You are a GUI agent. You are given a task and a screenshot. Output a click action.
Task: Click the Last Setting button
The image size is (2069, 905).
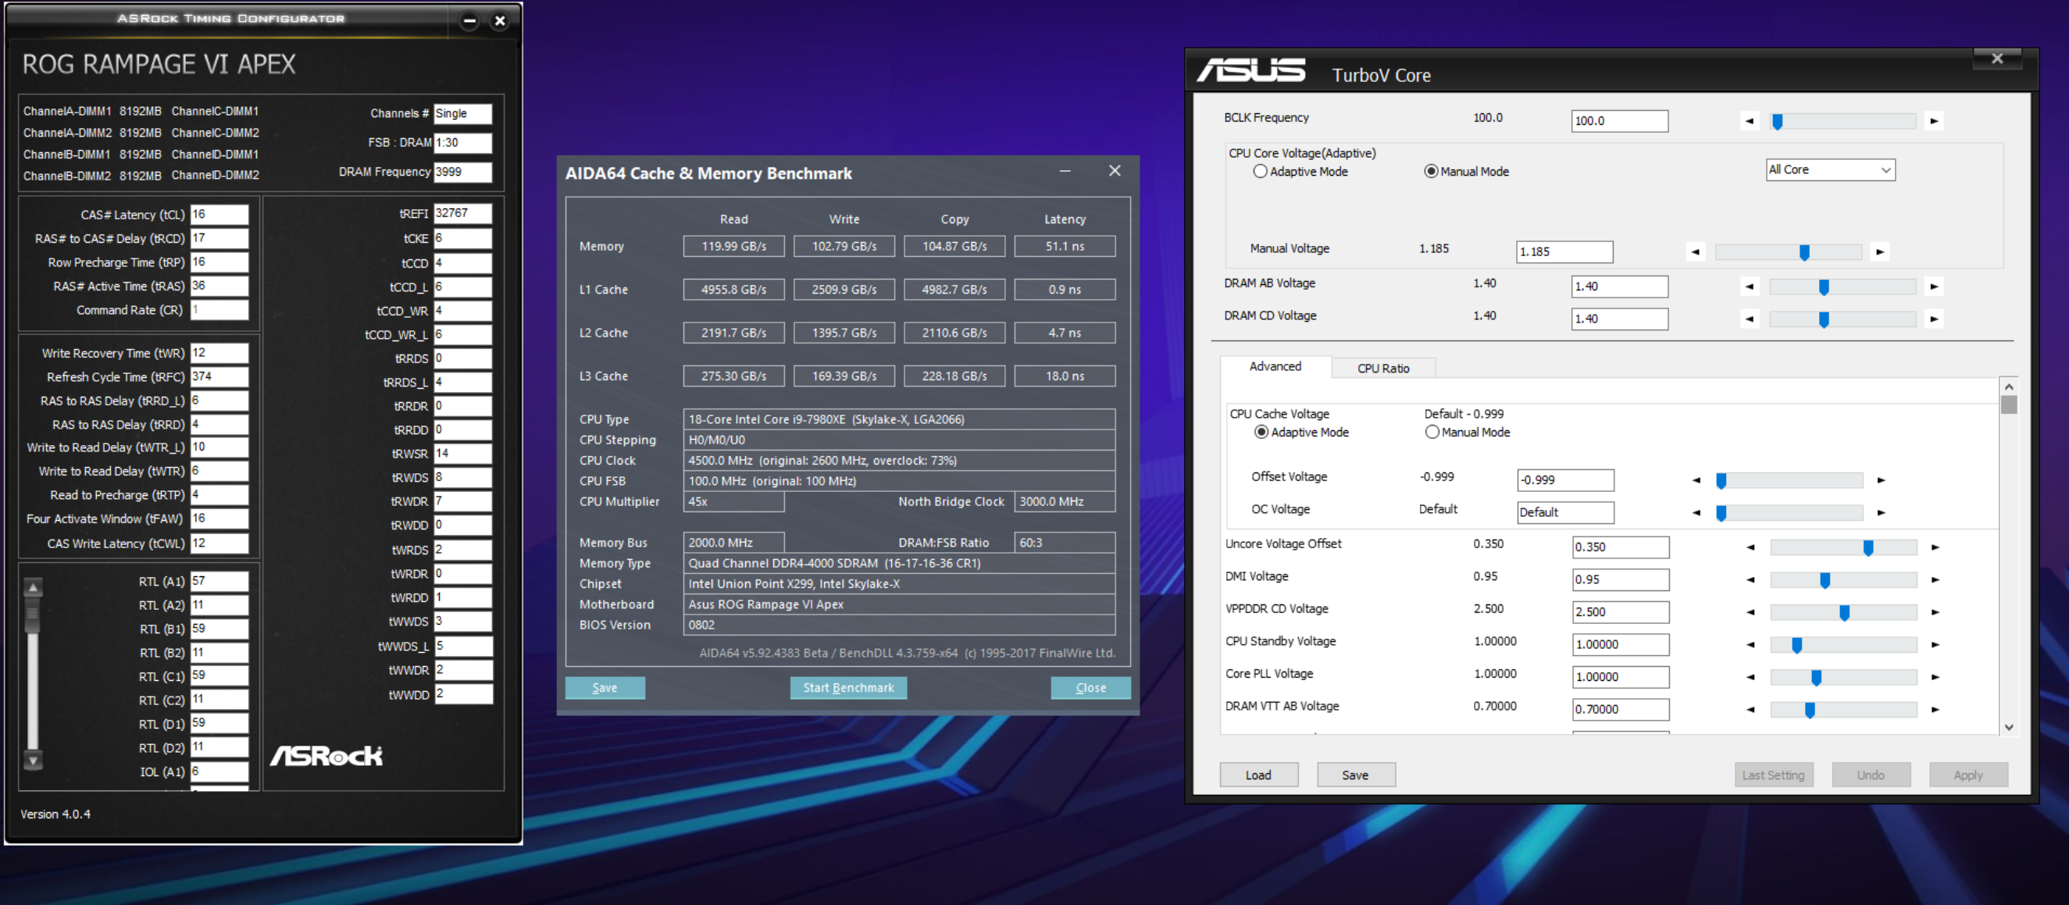point(1774,775)
